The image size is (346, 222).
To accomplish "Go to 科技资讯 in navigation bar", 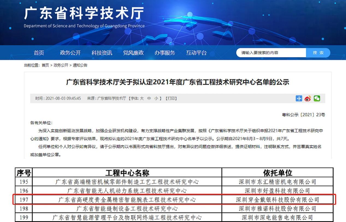I will pyautogui.click(x=102, y=53).
